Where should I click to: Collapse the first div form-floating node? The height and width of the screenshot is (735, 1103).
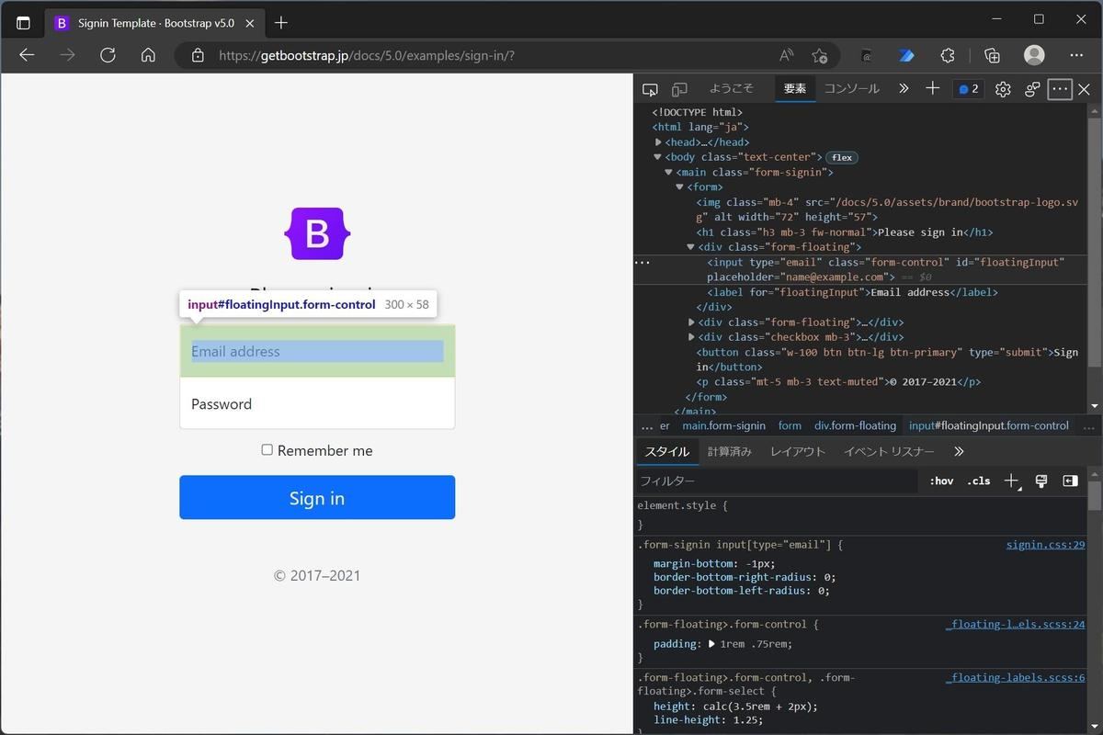691,247
